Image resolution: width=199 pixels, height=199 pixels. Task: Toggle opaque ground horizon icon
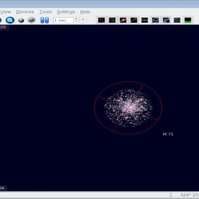pyautogui.click(x=188, y=20)
